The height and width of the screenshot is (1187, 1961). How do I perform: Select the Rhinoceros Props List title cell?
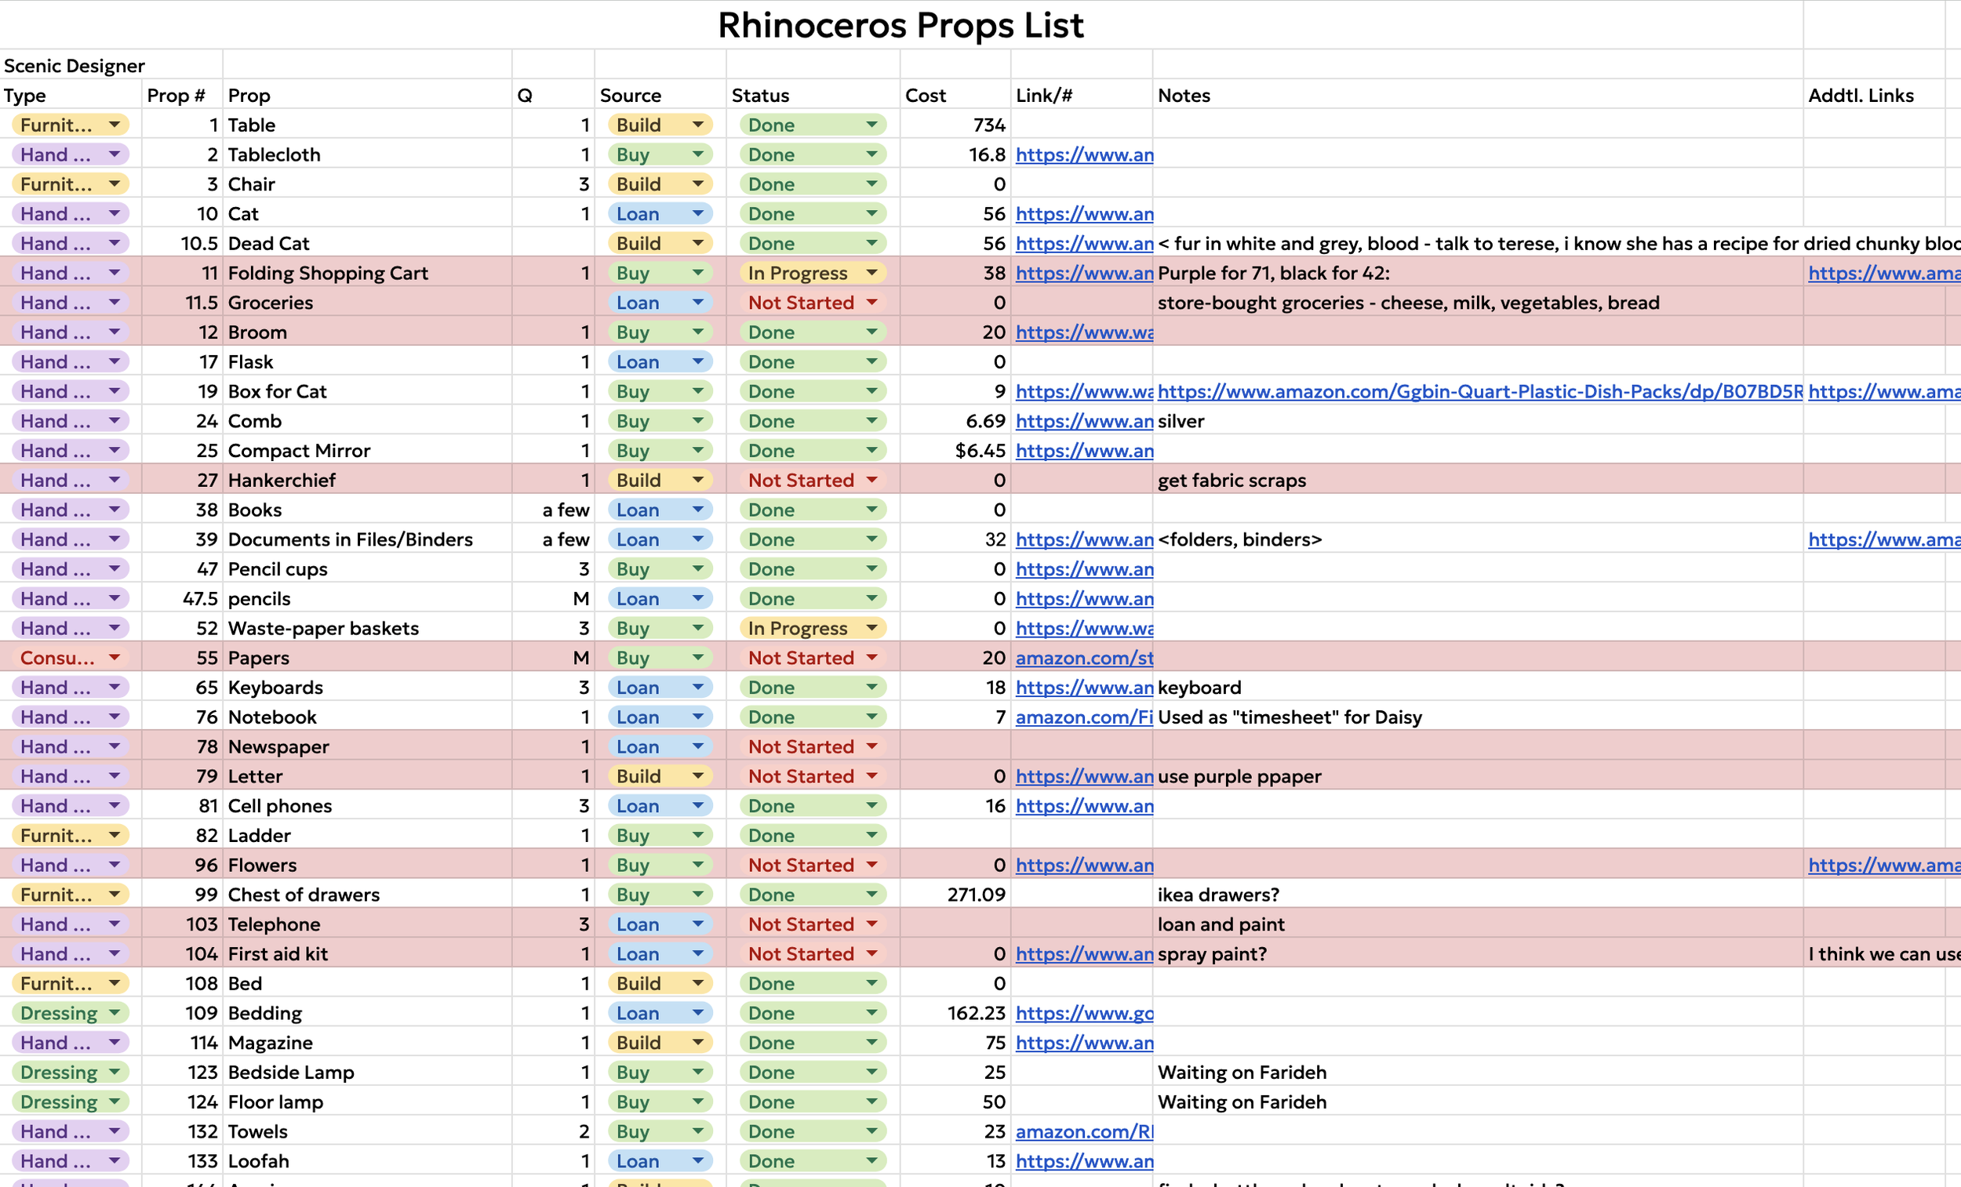tap(900, 25)
